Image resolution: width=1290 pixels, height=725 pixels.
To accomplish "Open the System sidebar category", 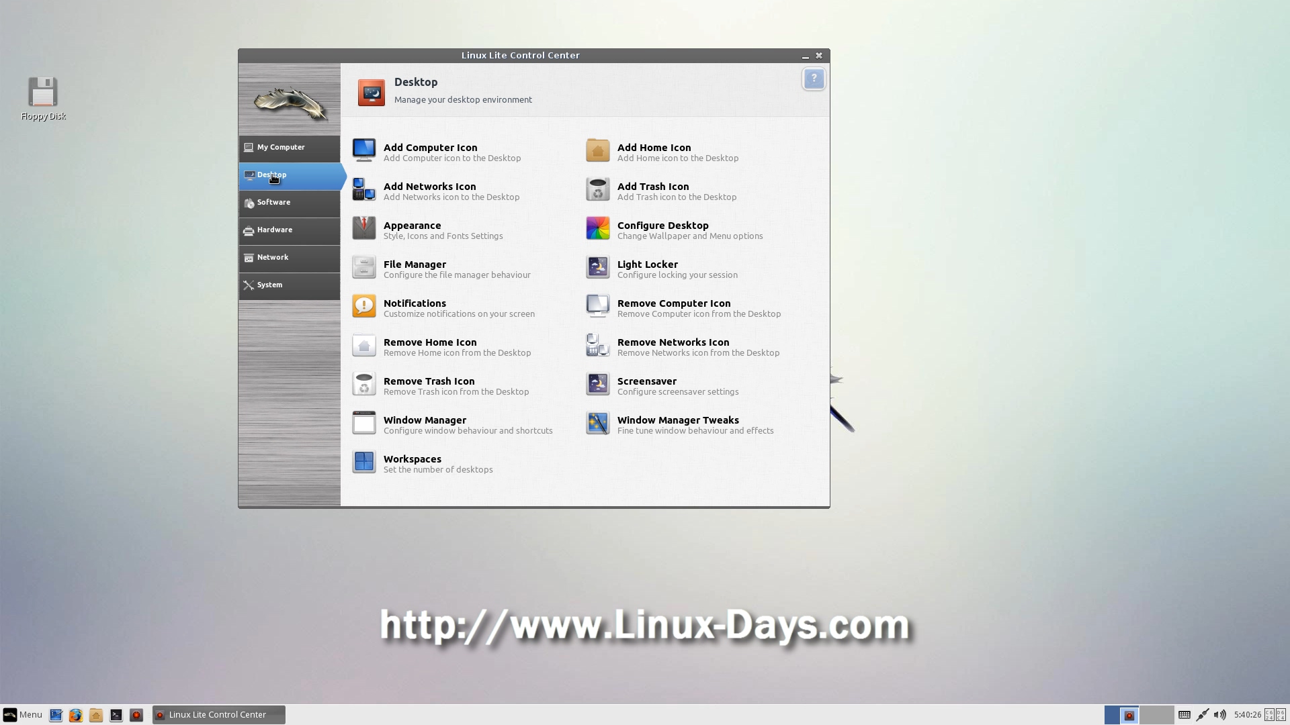I will [290, 285].
